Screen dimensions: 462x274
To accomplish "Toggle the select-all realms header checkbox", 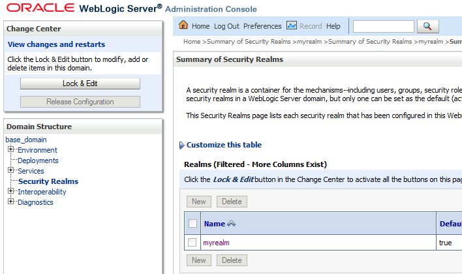I will pyautogui.click(x=192, y=224).
